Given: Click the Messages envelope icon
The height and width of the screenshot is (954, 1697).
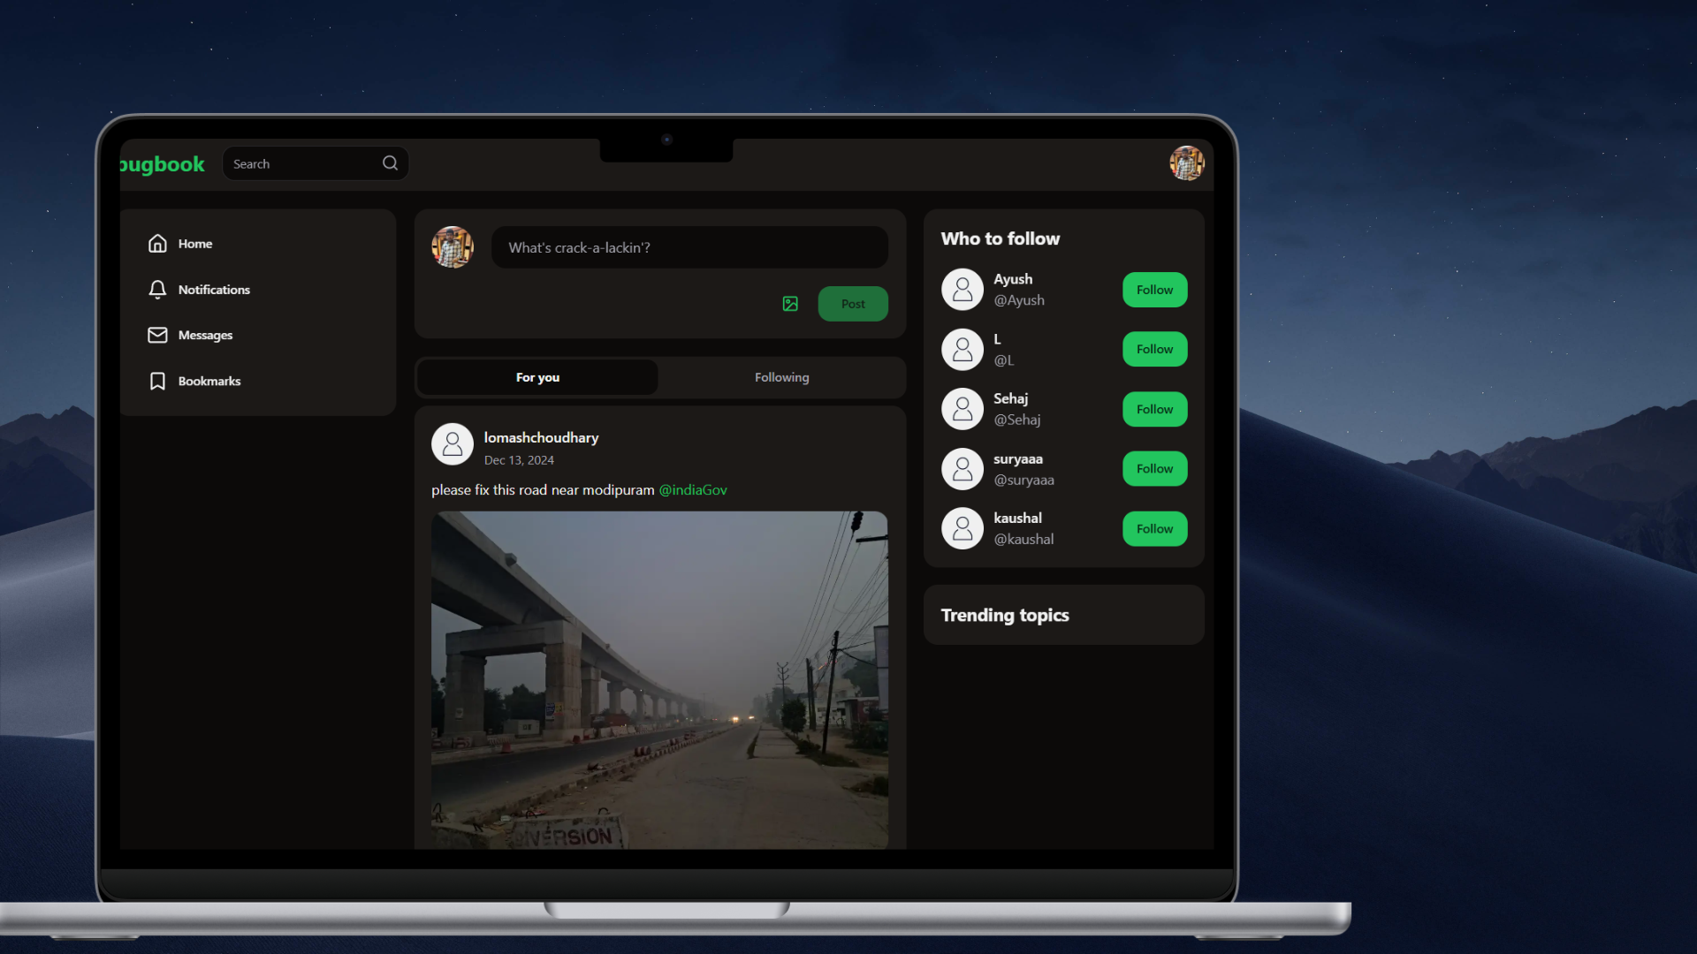Looking at the screenshot, I should [x=157, y=336].
